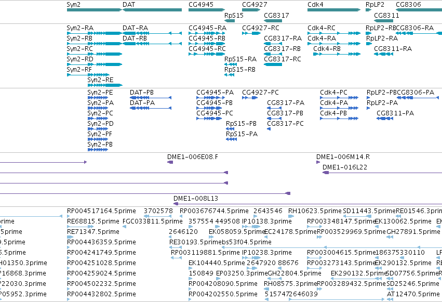Click EST EK104440.5prime
The image size is (442, 302).
(x=217, y=263)
